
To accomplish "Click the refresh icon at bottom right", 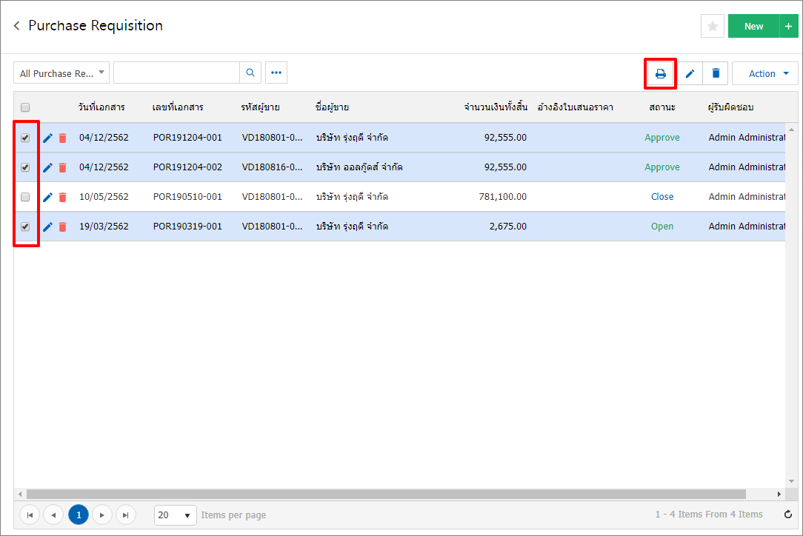I will pyautogui.click(x=788, y=515).
